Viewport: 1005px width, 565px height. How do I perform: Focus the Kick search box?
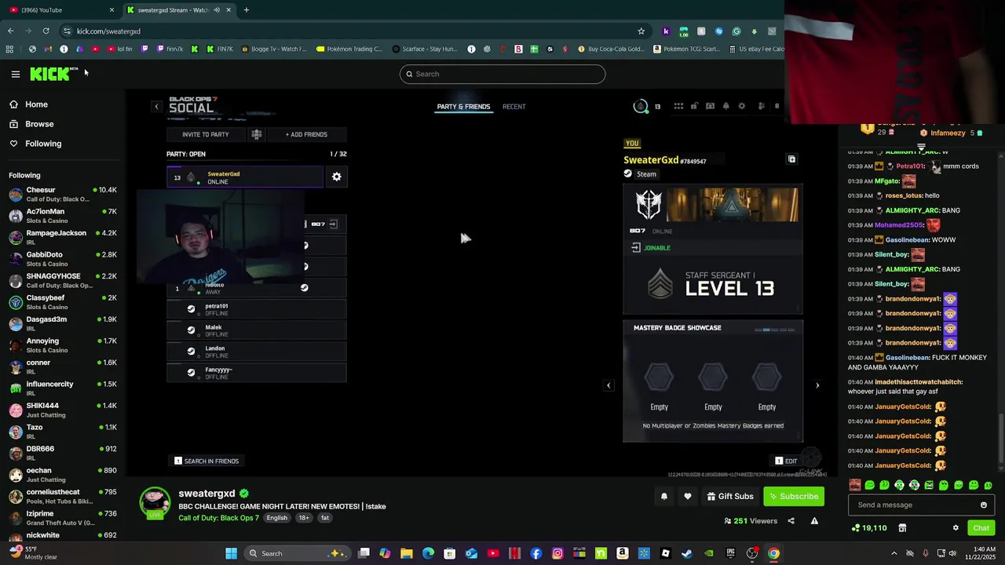(x=502, y=74)
